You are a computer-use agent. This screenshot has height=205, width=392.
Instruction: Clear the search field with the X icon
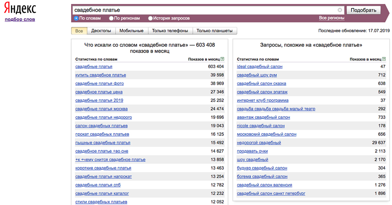coord(340,10)
